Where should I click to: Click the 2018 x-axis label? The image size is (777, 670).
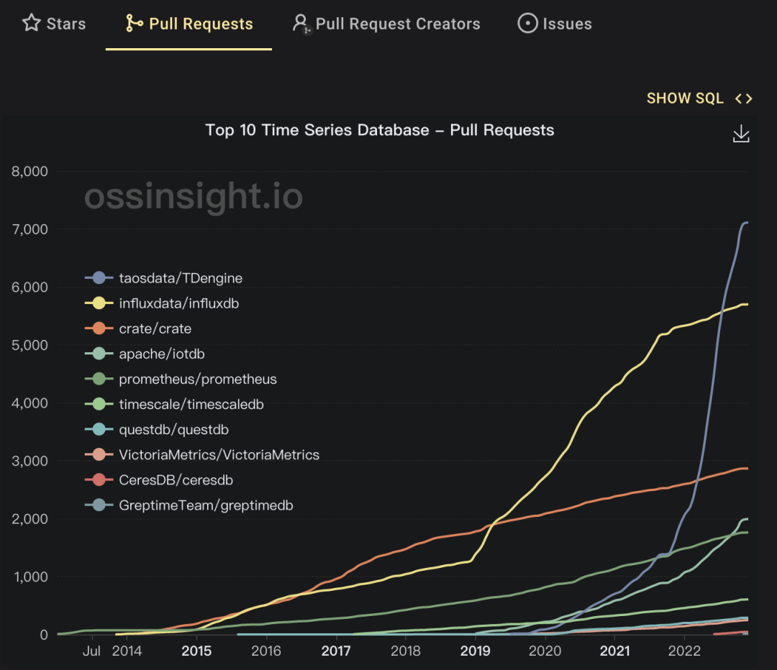405,651
